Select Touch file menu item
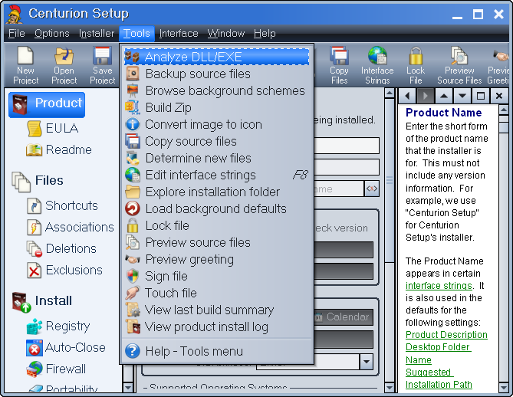Viewport: 513px width, 397px height. tap(216, 293)
